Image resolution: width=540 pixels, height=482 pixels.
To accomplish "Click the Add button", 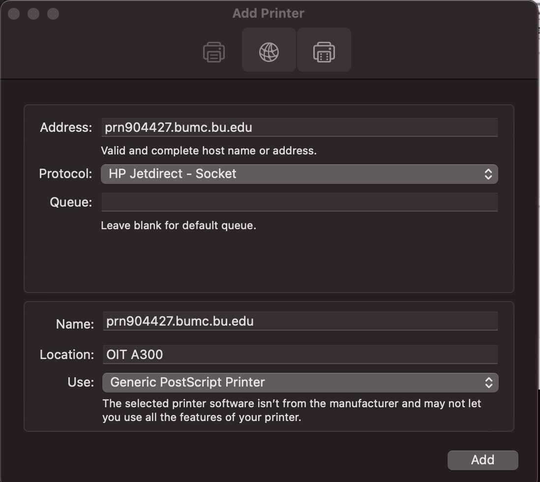I will click(483, 460).
